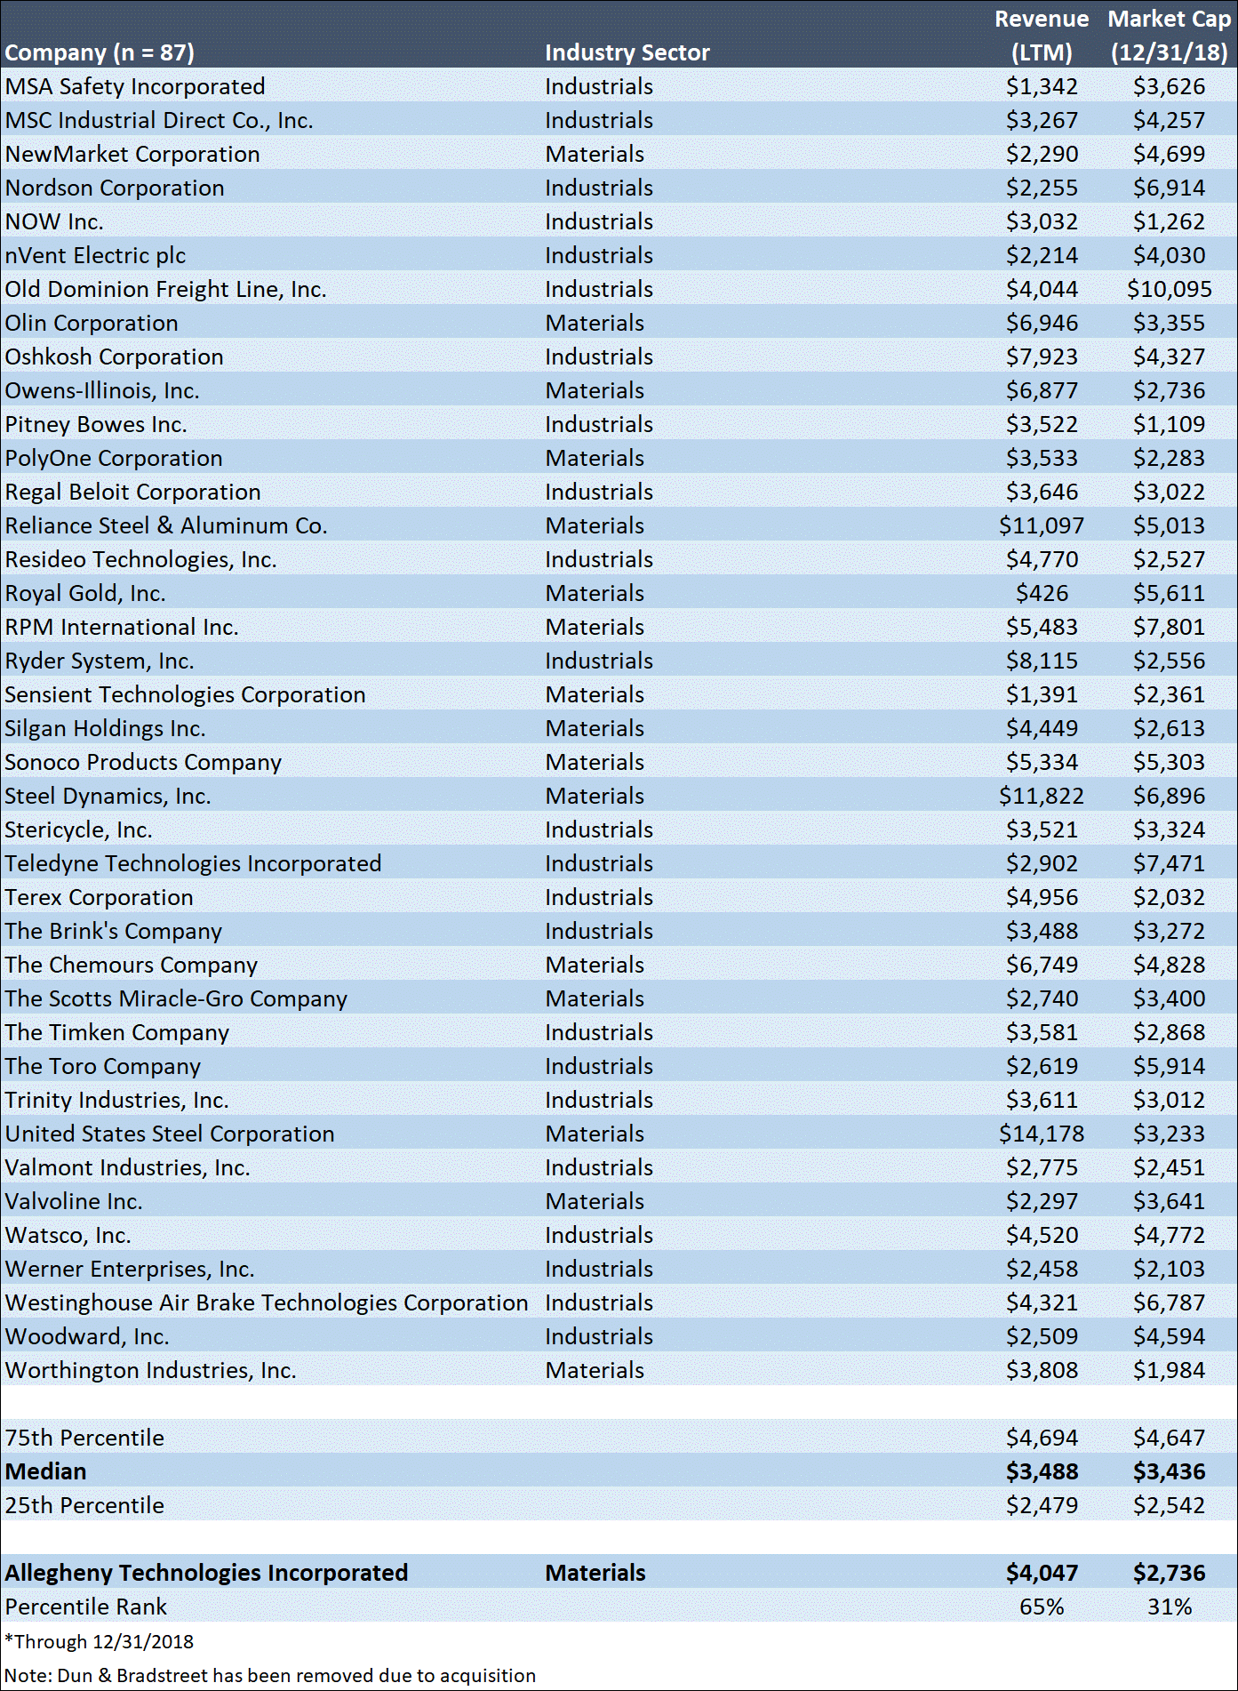Click revenue value '$11,097'
The width and height of the screenshot is (1238, 1691).
coord(1042,525)
